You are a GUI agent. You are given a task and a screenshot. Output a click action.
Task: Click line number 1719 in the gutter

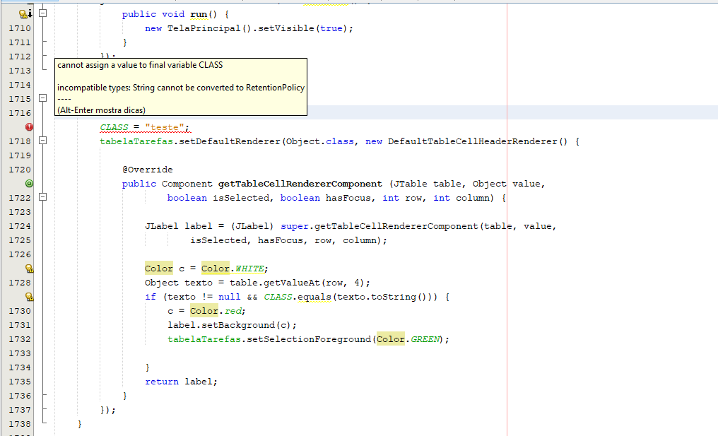tap(20, 155)
